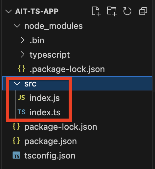Viewport: 155px width, 169px height.
Task: Select the AIT-TS-APP header title
Action: [x=37, y=11]
